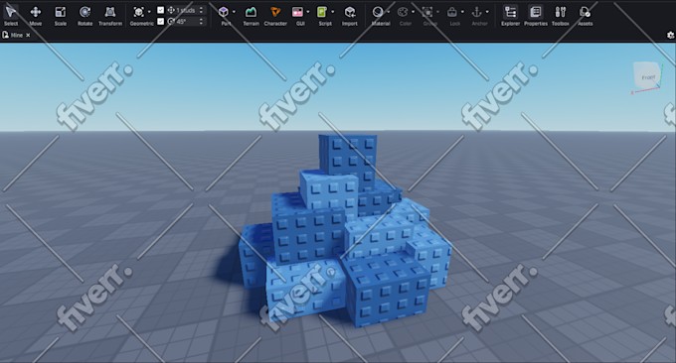
Task: Expand the Part type dropdown arrow
Action: click(x=234, y=12)
